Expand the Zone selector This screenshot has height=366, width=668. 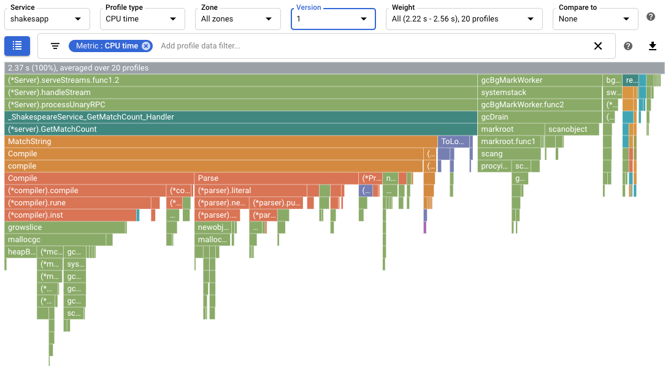(237, 19)
